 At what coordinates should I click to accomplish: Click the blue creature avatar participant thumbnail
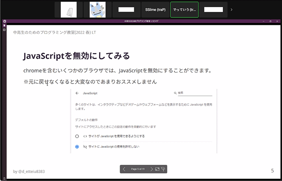(x=97, y=10)
